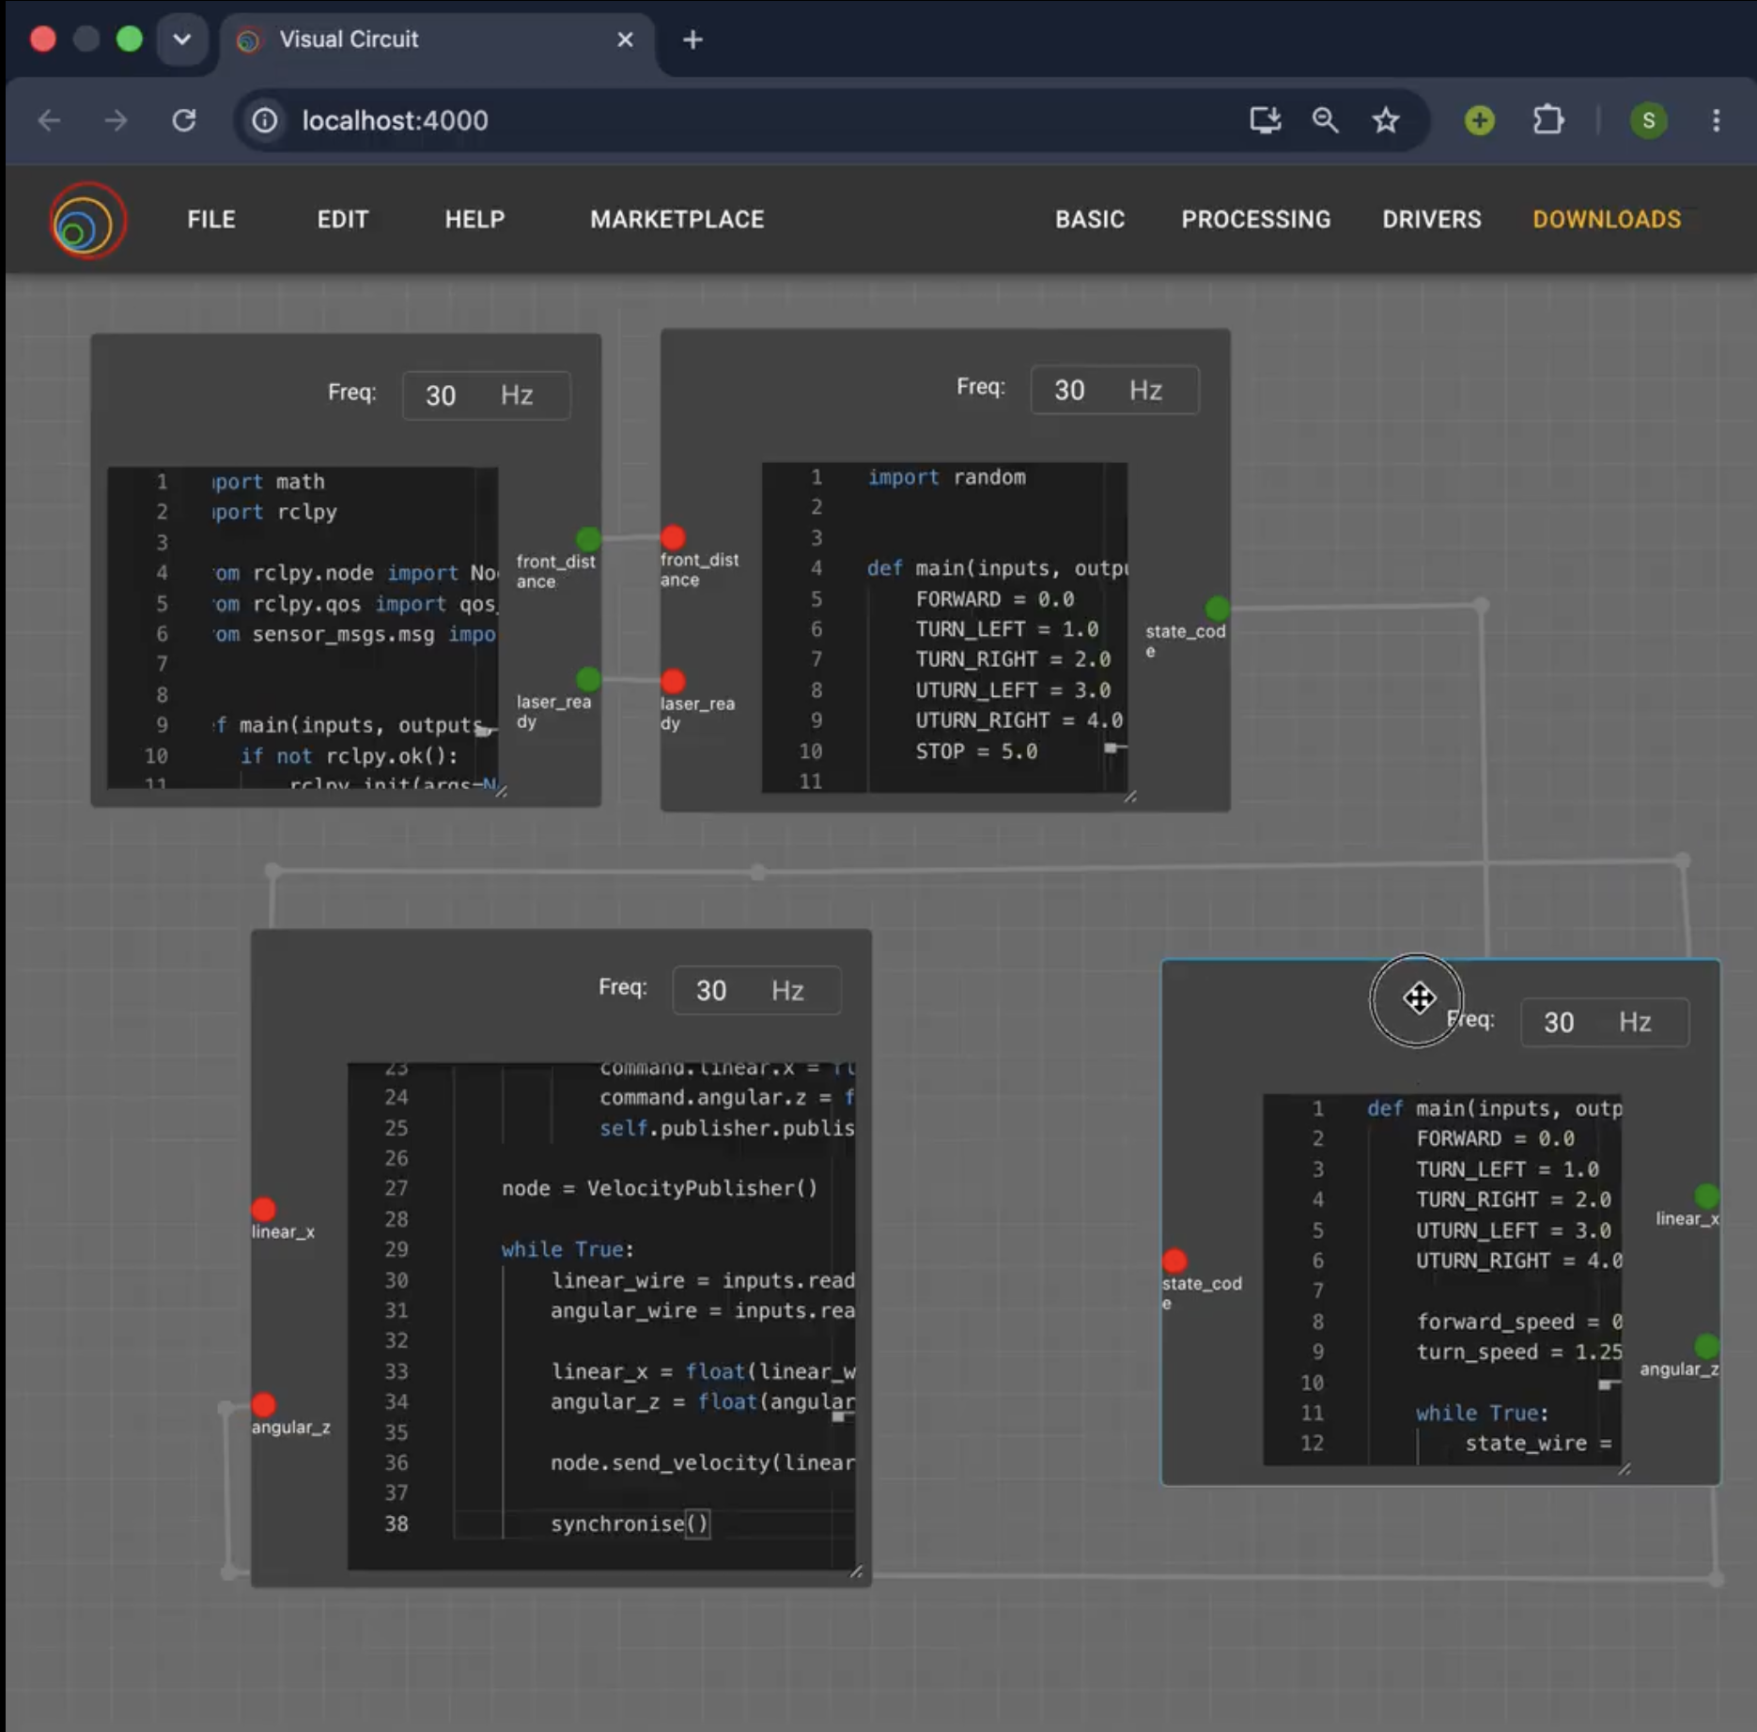
Task: Edit frequency field of the VelocityPublisher block
Action: click(x=756, y=990)
